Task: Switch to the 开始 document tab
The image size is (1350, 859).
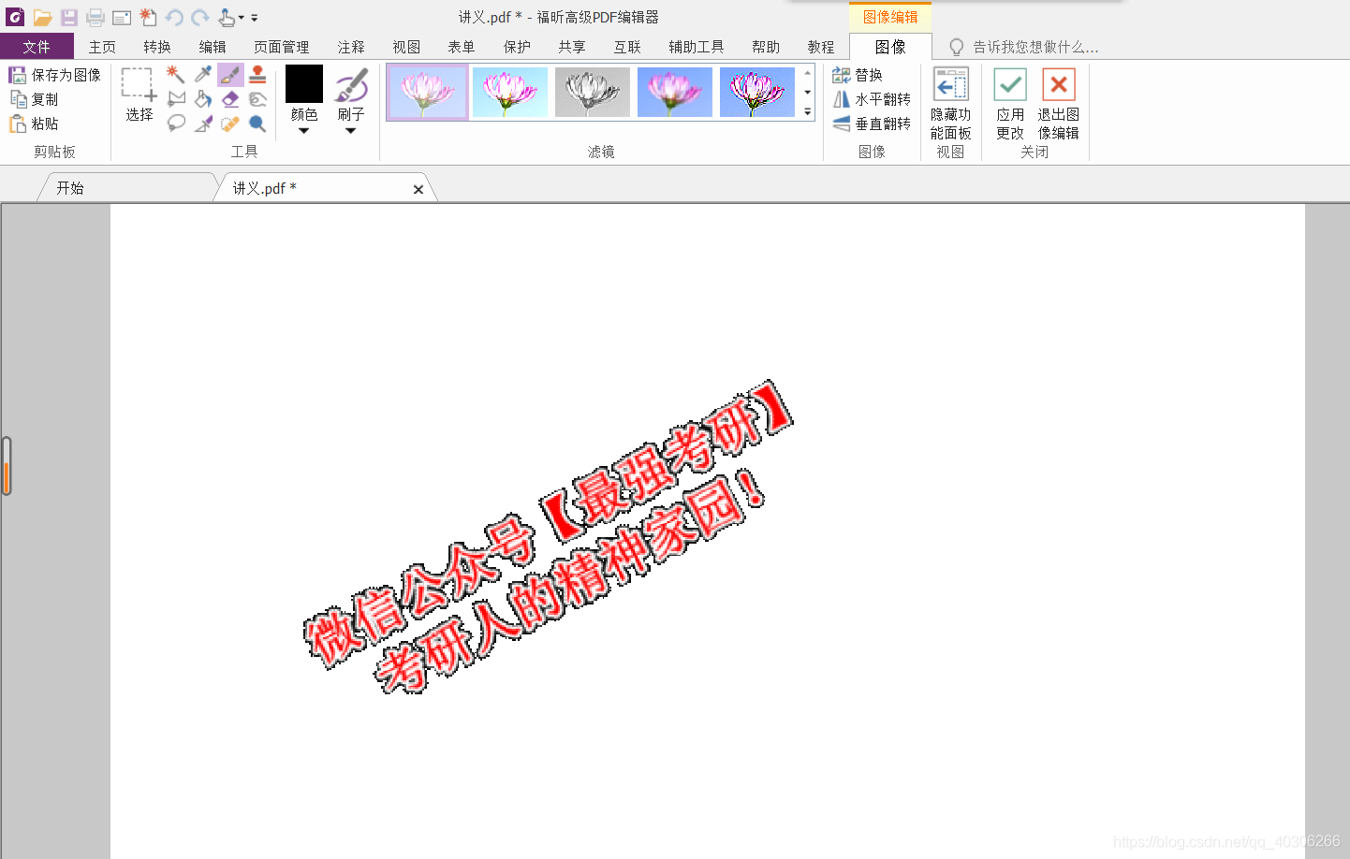Action: tap(126, 188)
